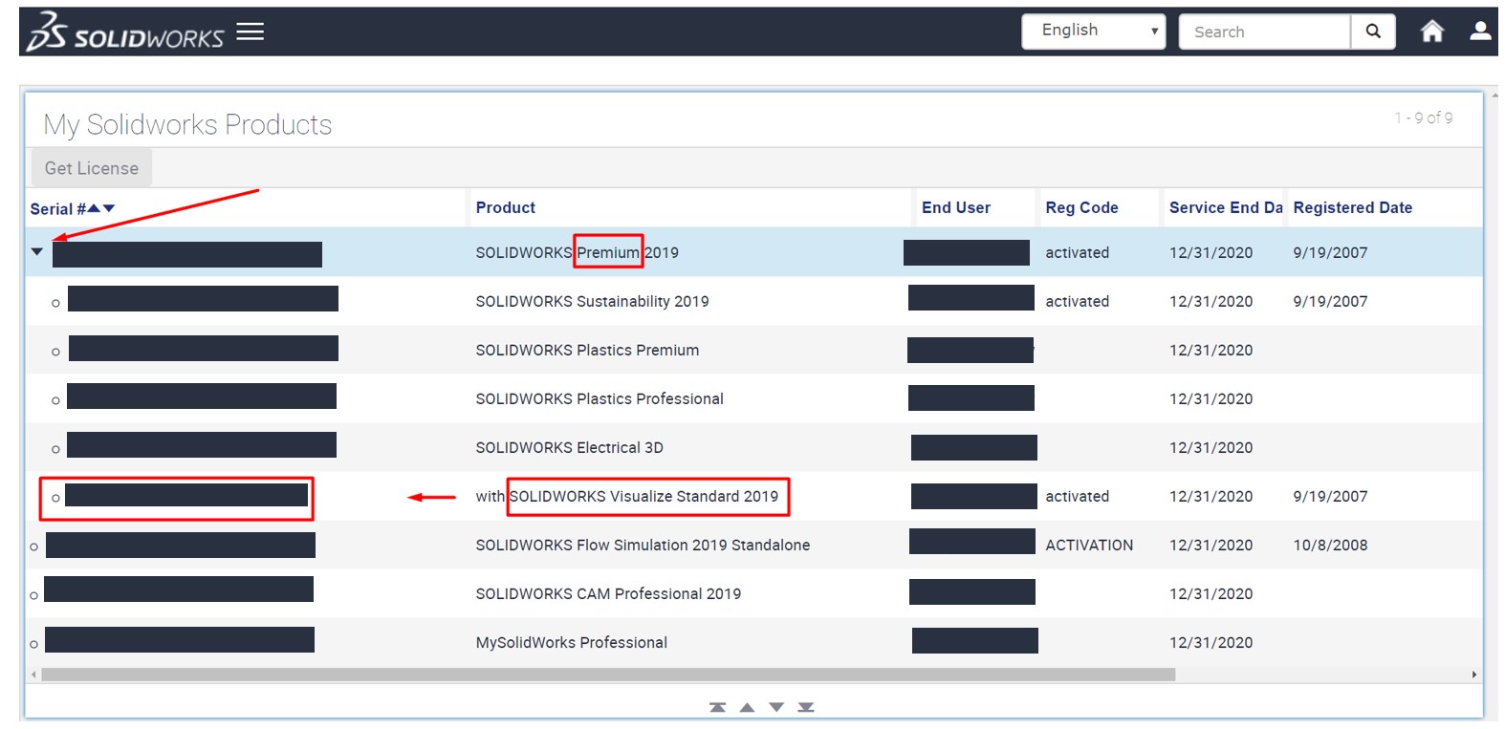Click the Get License button
This screenshot has height=729, width=1505.
pos(92,168)
